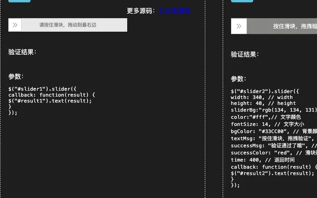Screen dimensions: 317x198
Task: Click the time: 400 返回时间 line
Action: click(x=263, y=160)
